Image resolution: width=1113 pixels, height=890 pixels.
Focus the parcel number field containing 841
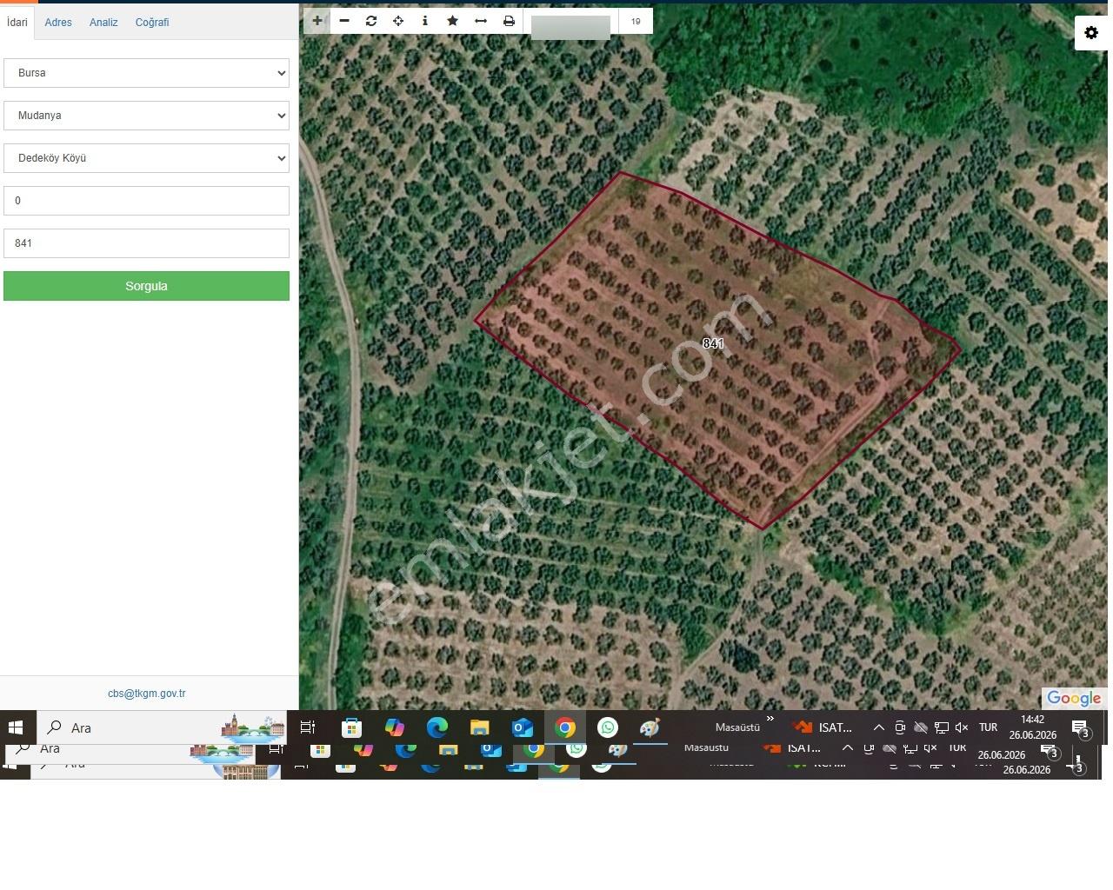coord(146,243)
